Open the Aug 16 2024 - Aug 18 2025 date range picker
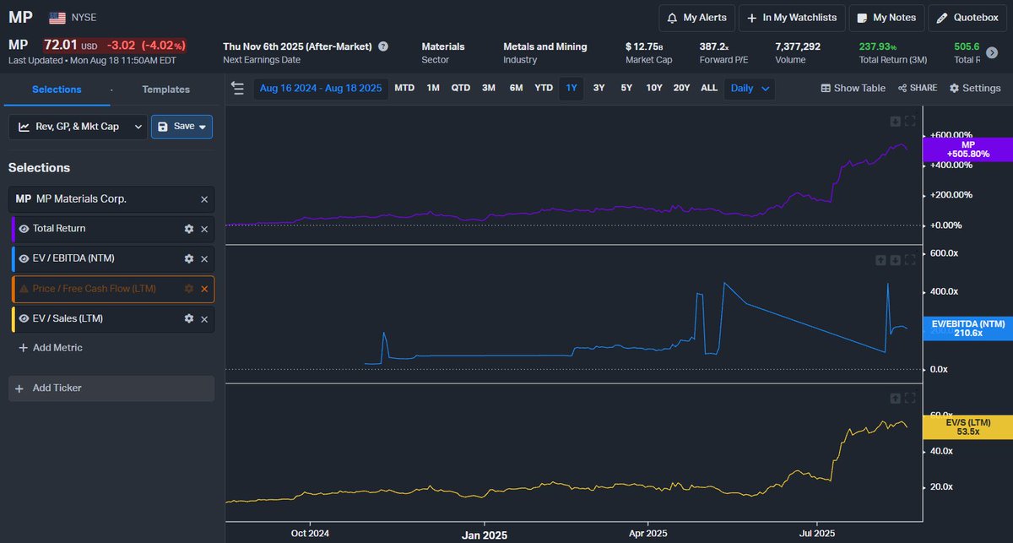 [x=320, y=88]
